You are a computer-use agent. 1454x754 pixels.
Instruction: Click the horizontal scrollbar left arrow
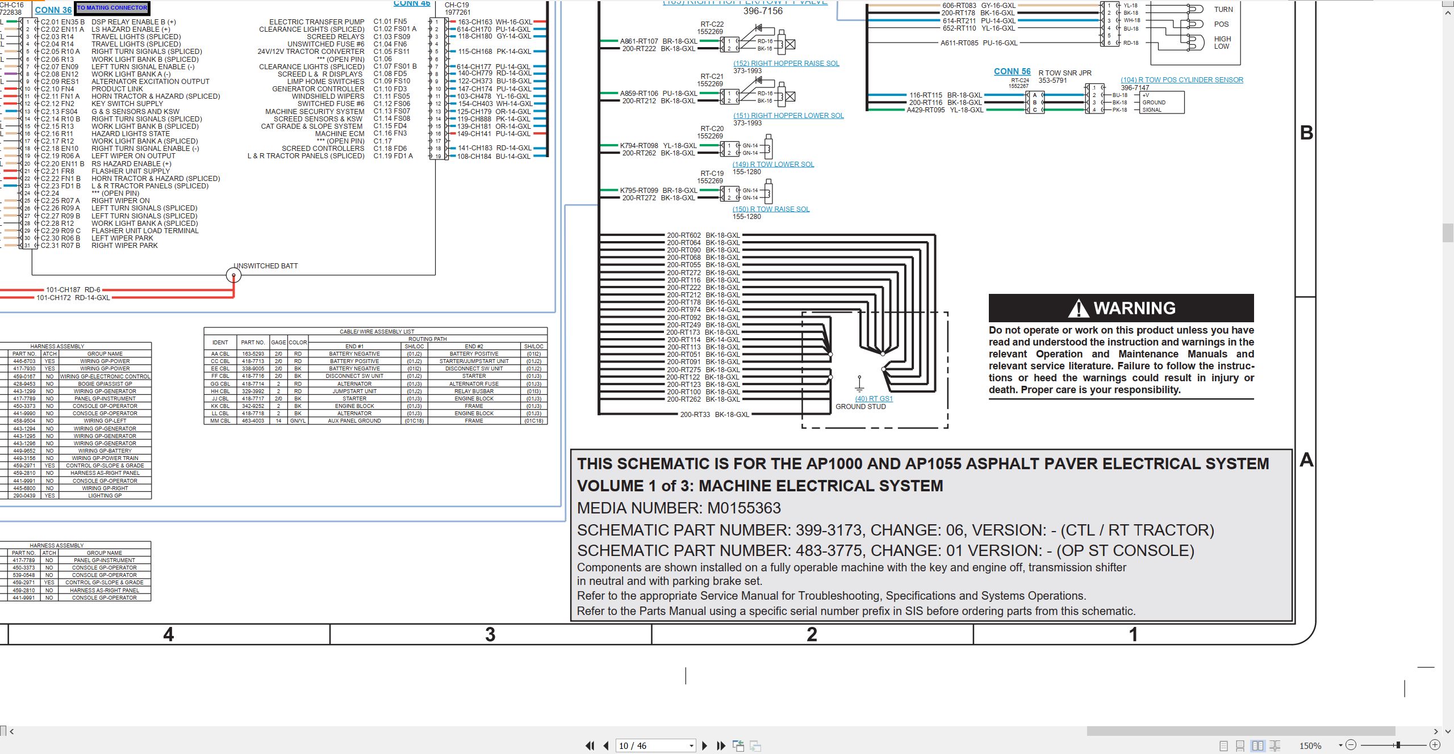(x=12, y=731)
